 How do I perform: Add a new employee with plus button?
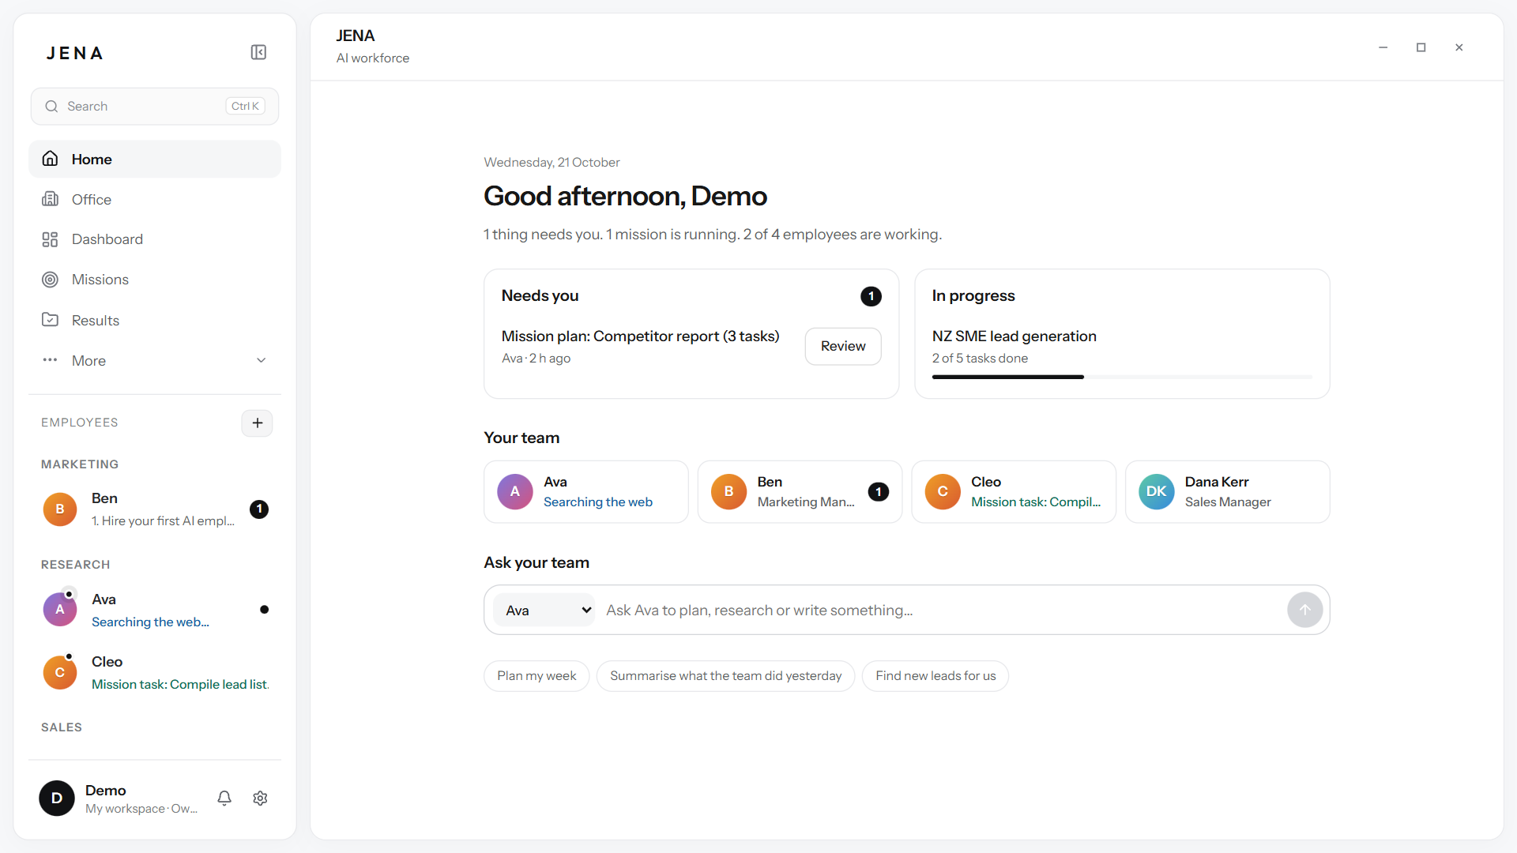tap(257, 423)
